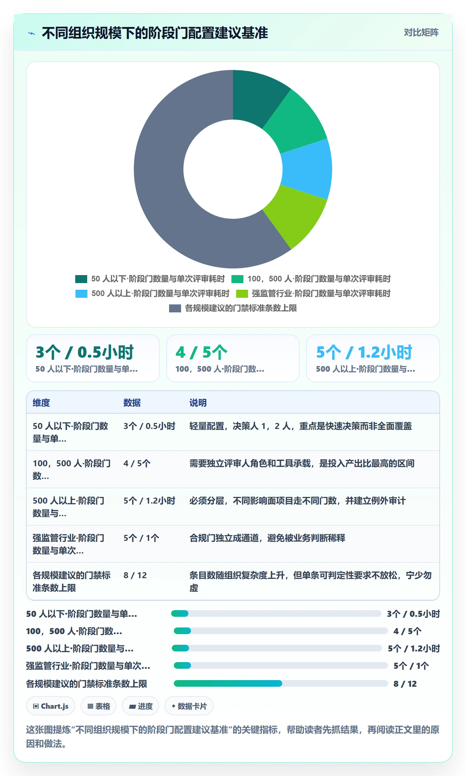Click the grid icon in 表格 chip
Image resolution: width=466 pixels, height=776 pixels.
(x=90, y=706)
